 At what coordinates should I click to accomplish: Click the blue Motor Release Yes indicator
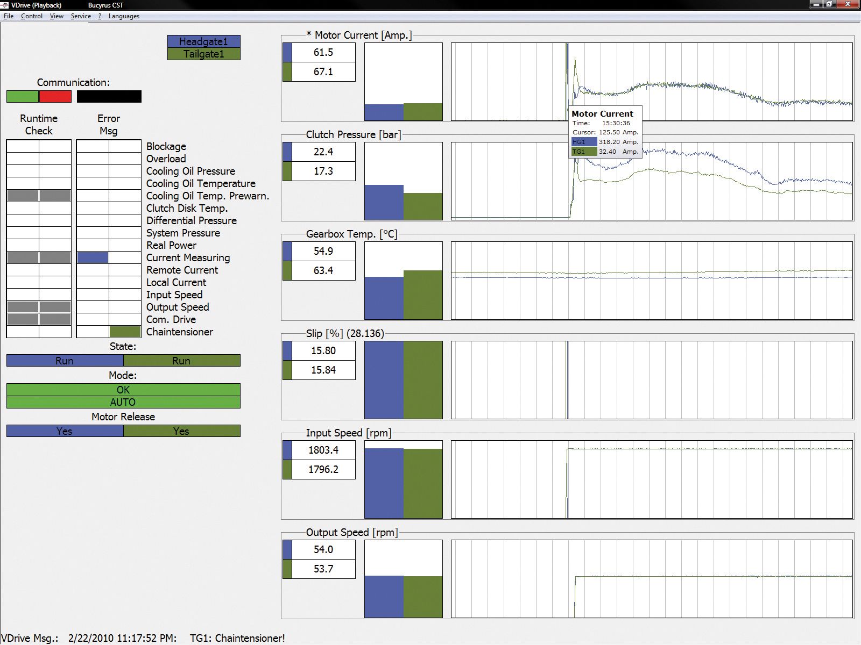pos(65,431)
